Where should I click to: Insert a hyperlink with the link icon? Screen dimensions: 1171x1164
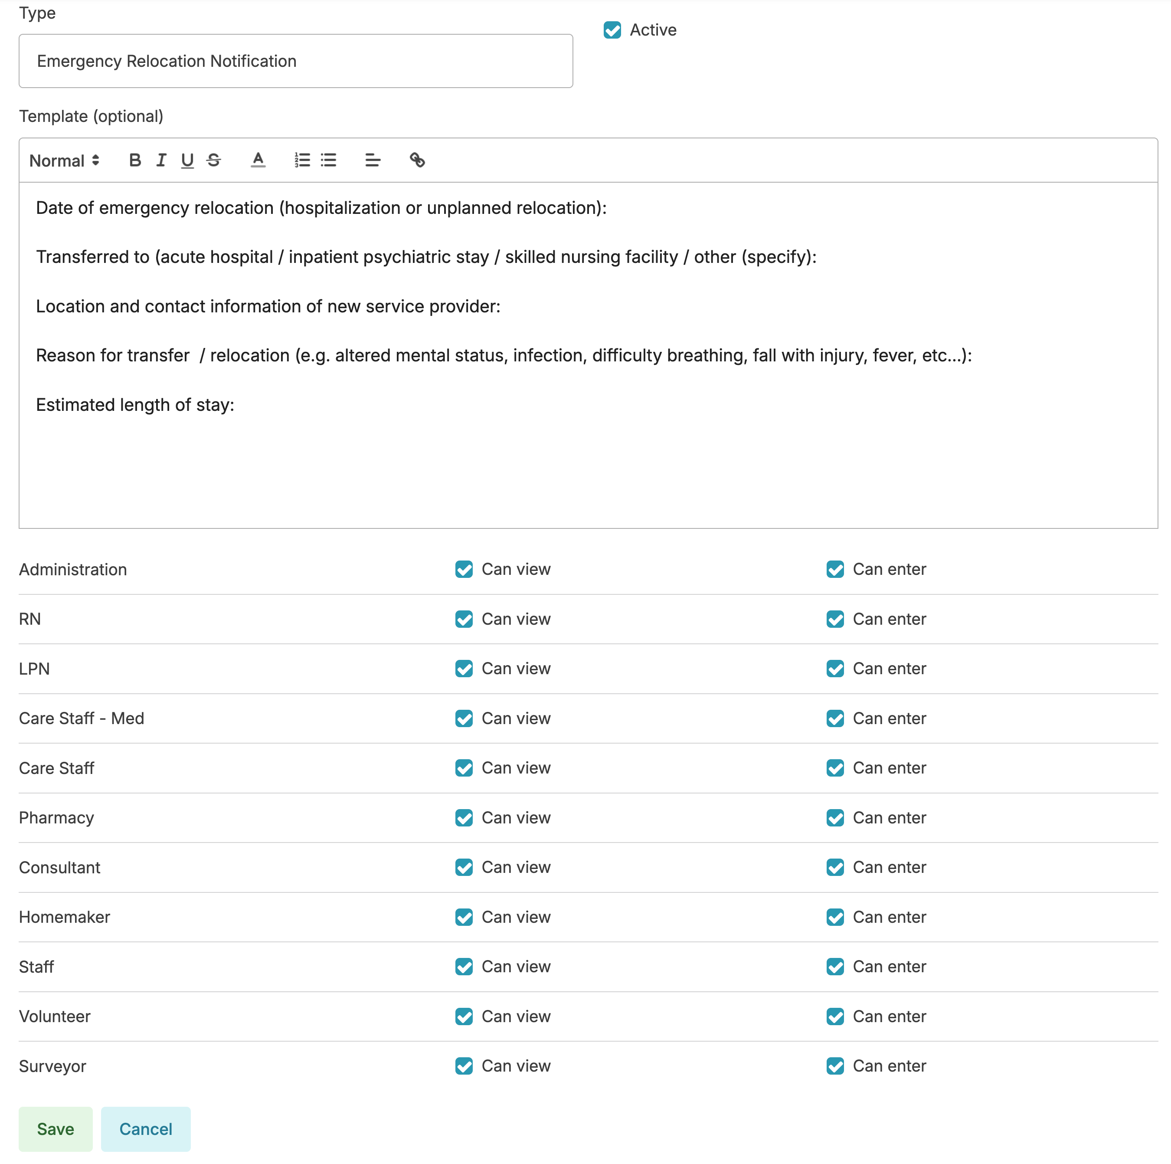pos(417,160)
